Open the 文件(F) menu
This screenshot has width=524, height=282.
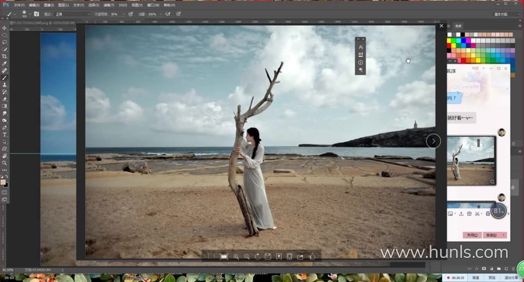(x=19, y=5)
